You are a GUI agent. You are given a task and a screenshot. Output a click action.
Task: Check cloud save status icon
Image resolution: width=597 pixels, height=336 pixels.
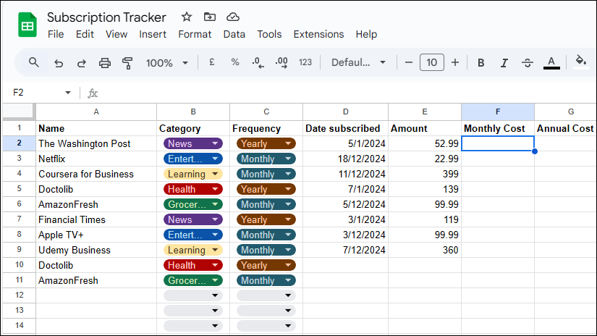[232, 17]
